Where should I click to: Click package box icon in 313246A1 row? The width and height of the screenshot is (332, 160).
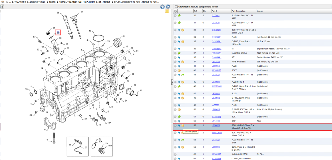coord(183,41)
